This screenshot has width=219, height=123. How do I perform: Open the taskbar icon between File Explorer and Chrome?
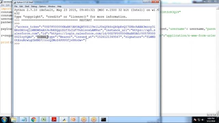tap(24, 120)
